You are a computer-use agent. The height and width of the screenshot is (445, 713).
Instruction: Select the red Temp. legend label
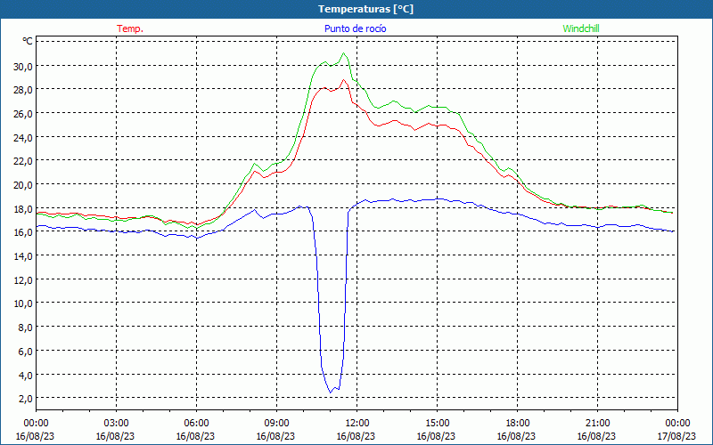[130, 28]
